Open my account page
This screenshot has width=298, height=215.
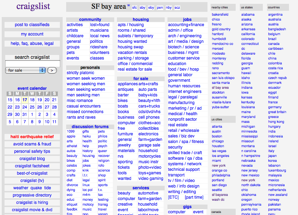(x=32, y=34)
